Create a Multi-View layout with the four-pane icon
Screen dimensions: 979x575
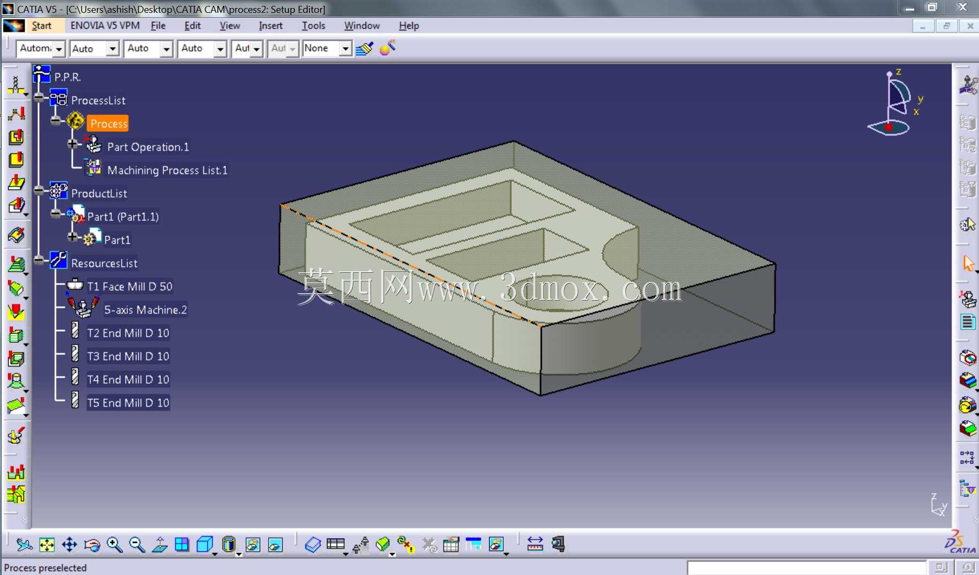182,545
